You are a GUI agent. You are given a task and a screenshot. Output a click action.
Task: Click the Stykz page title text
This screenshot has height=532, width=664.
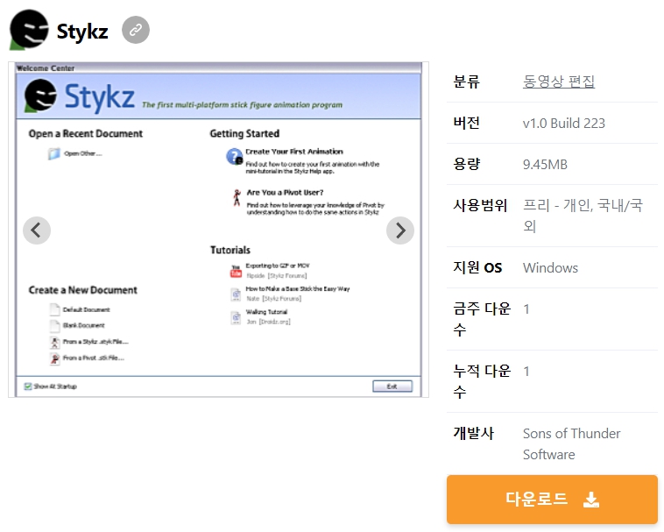82,32
